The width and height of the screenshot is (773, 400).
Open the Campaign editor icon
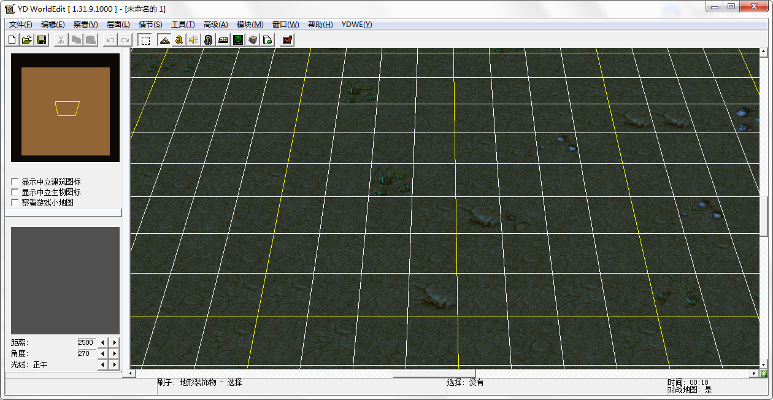223,40
